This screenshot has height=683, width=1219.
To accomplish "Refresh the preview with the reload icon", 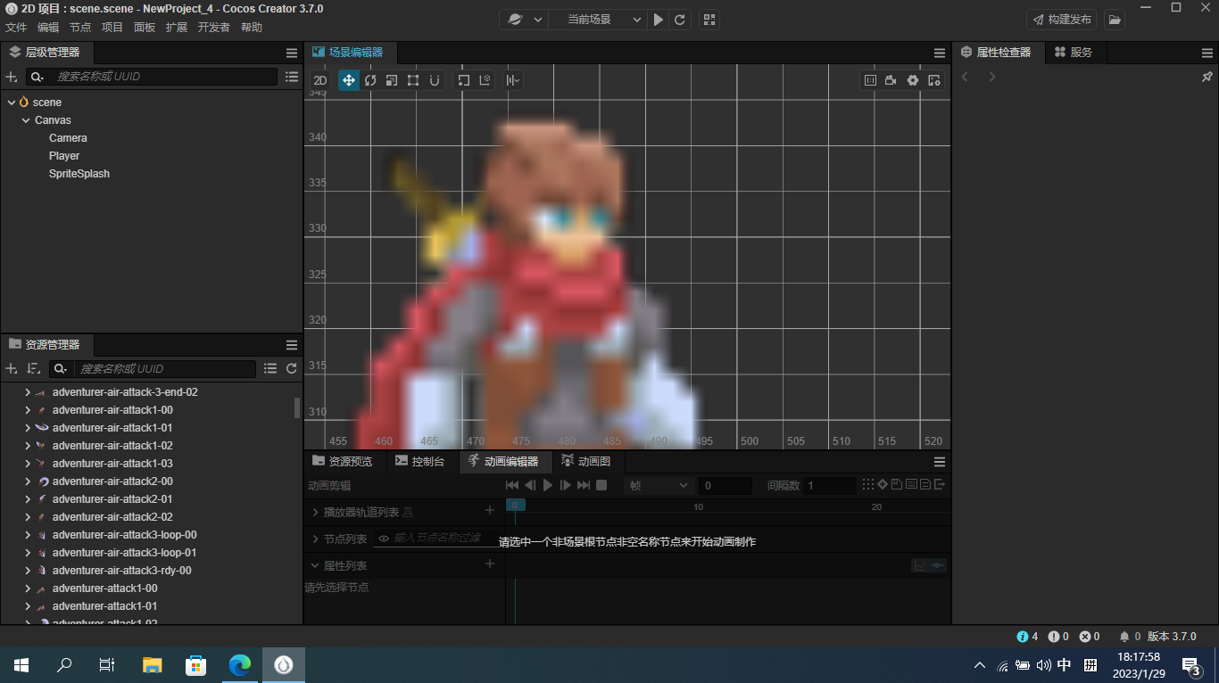I will tap(680, 20).
